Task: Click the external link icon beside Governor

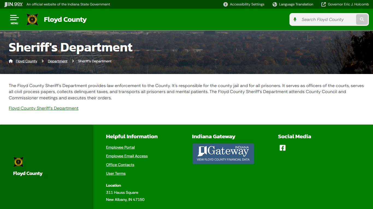Action: tap(324, 4)
